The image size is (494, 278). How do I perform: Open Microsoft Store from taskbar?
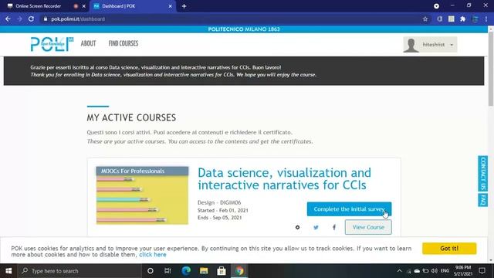point(222,271)
